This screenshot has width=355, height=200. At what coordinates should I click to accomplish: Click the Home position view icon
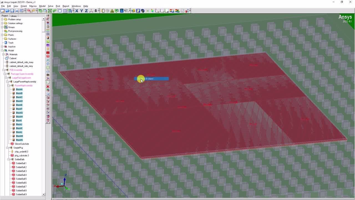[x=40, y=11]
